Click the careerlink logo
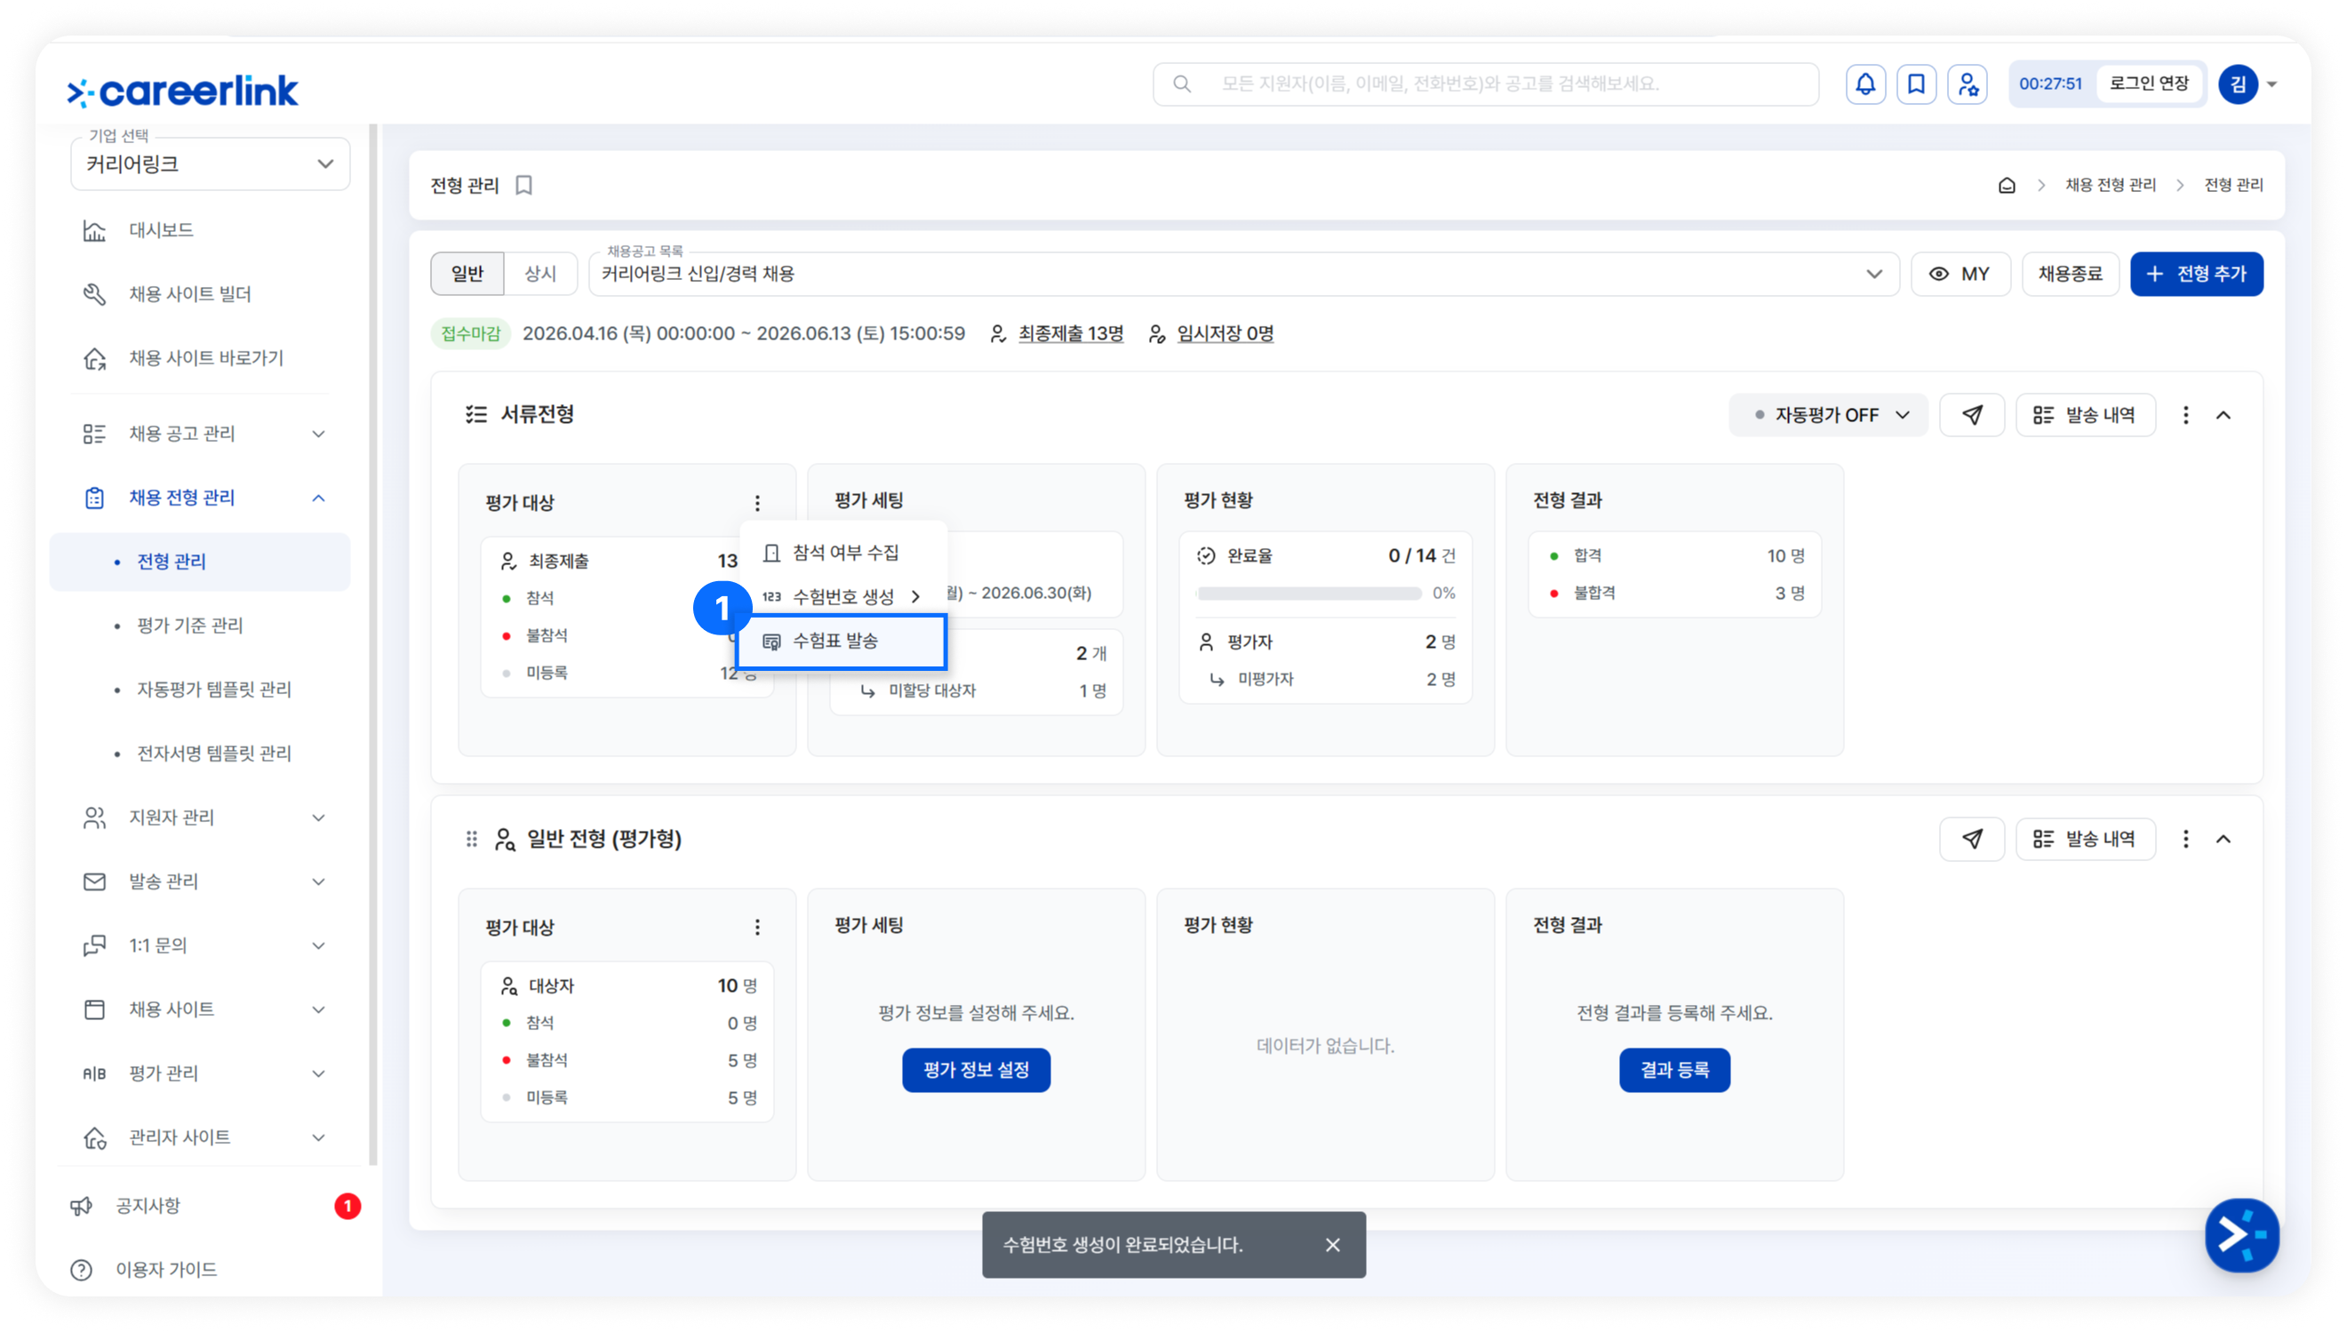Image resolution: width=2347 pixels, height=1332 pixels. coord(182,91)
